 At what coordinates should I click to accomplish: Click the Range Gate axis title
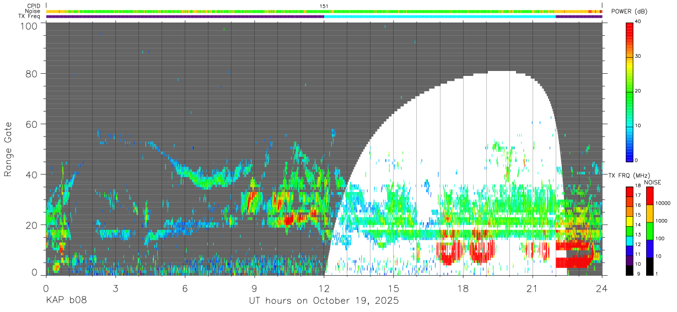coord(8,149)
